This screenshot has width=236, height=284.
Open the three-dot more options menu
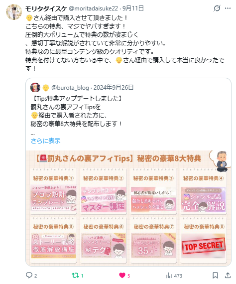tap(228, 8)
